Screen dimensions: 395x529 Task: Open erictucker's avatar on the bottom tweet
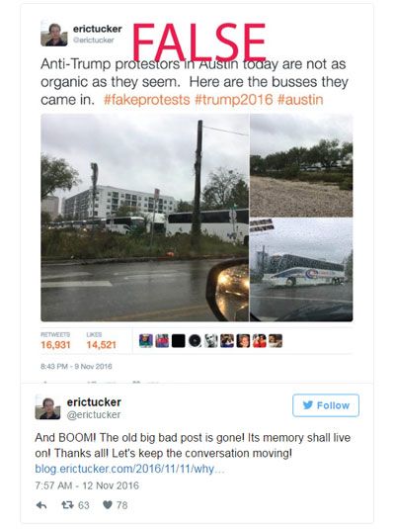[x=47, y=407]
